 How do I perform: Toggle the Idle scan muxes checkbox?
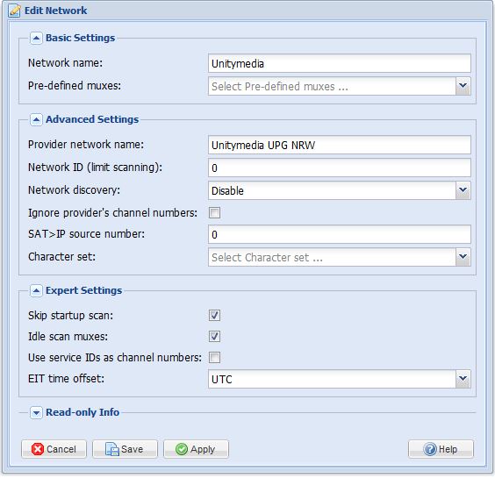pyautogui.click(x=214, y=336)
